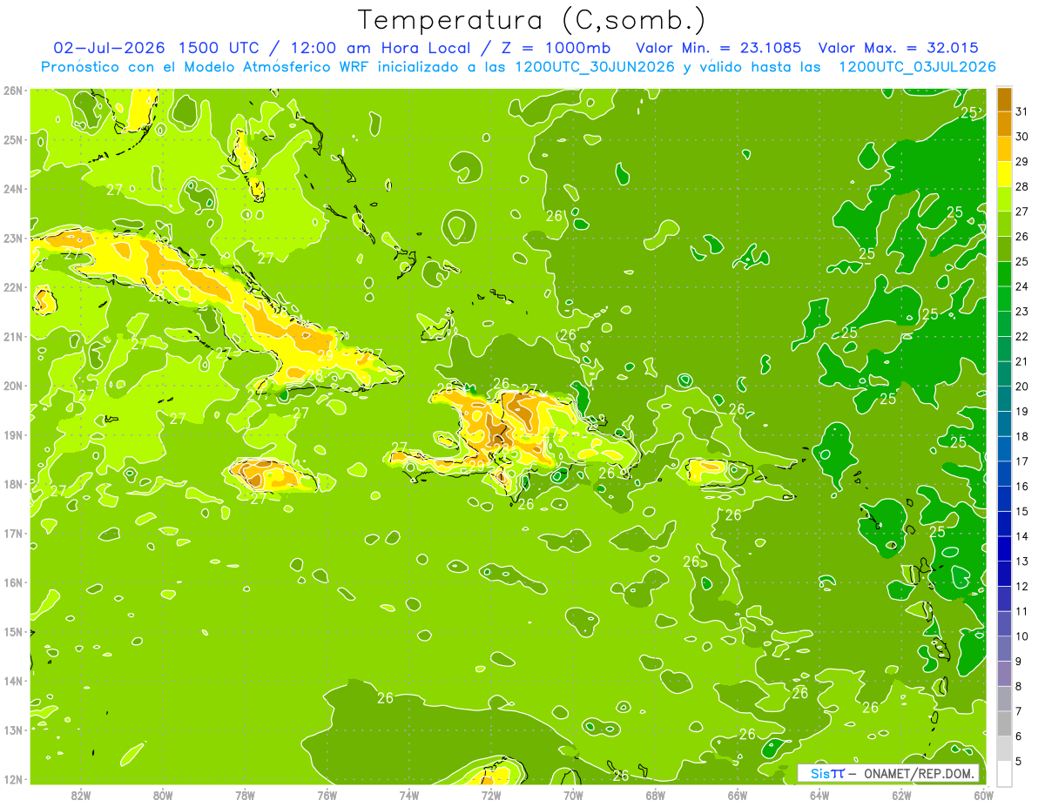Click the 22N latitude axis label
This screenshot has width=1045, height=807.
click(x=13, y=286)
